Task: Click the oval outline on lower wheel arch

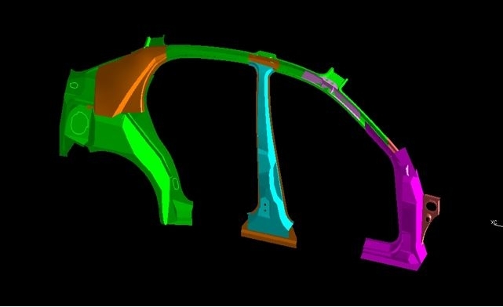Action: tap(176, 183)
